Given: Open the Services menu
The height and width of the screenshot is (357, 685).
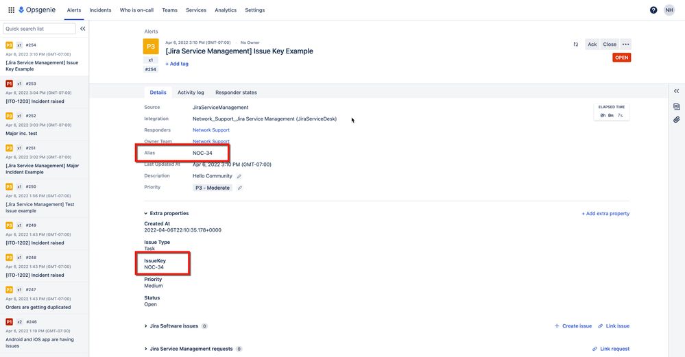Looking at the screenshot, I should [x=195, y=10].
